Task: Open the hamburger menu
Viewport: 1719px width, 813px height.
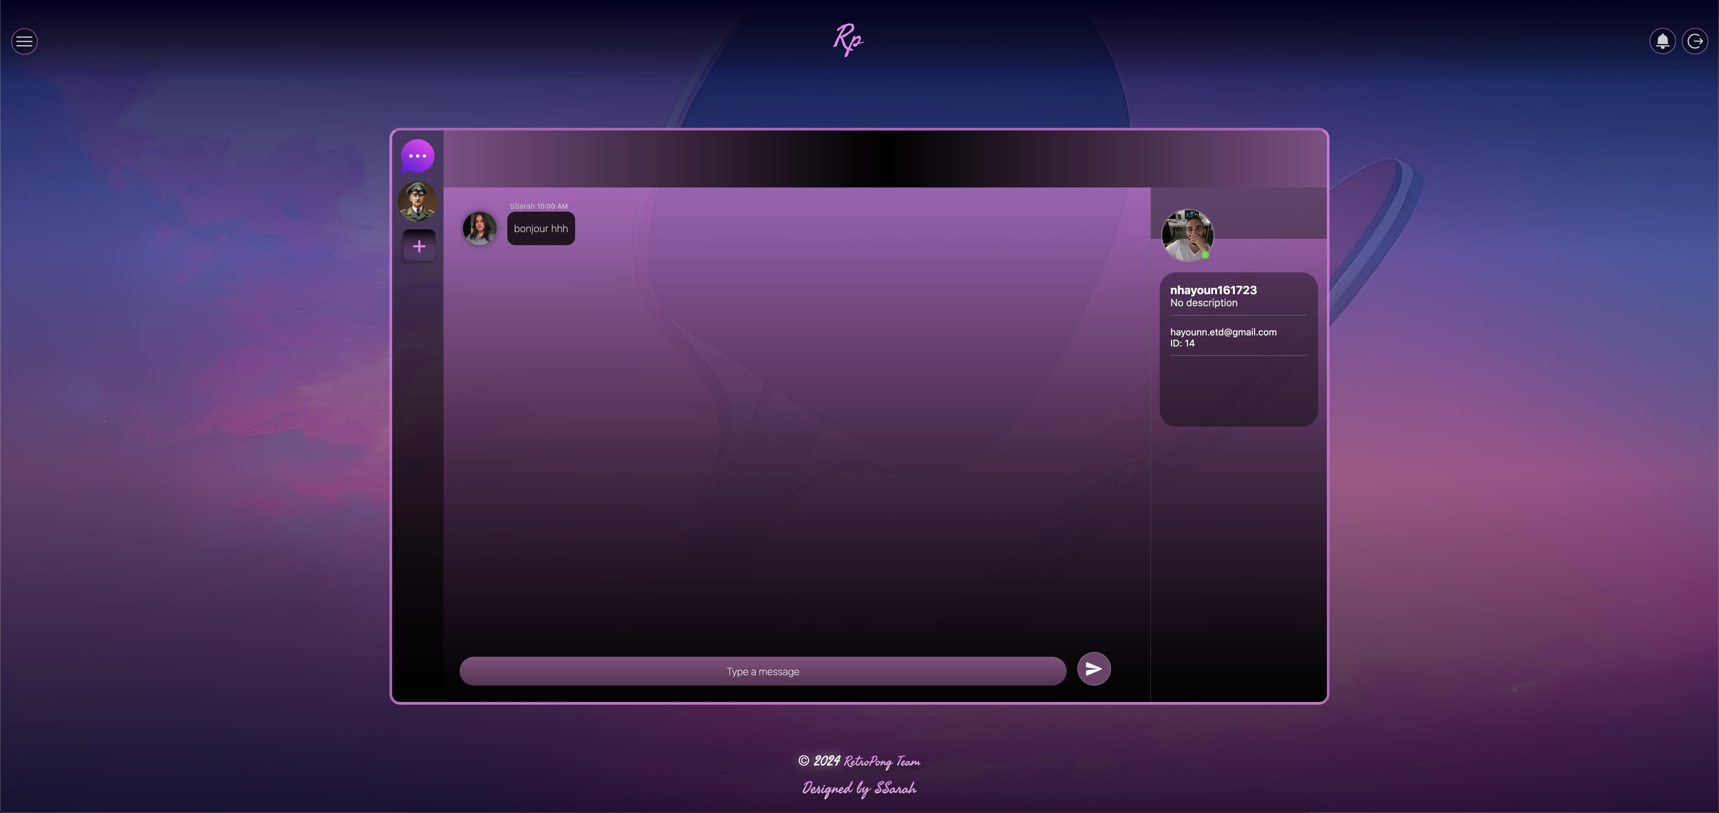Action: (x=25, y=41)
